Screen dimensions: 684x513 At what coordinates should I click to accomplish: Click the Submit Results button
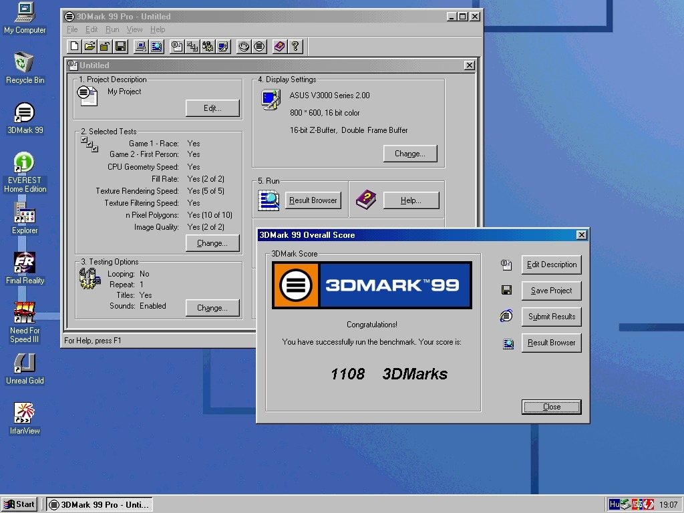[551, 317]
